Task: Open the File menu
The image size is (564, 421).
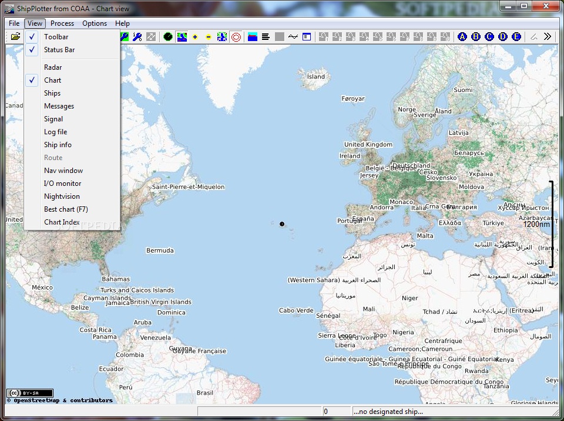Action: (14, 23)
